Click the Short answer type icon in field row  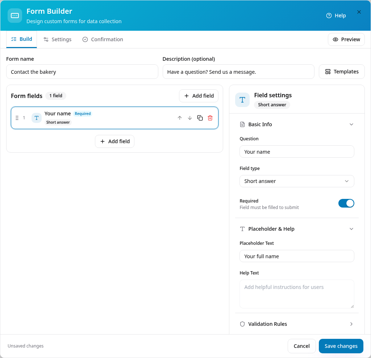point(37,118)
